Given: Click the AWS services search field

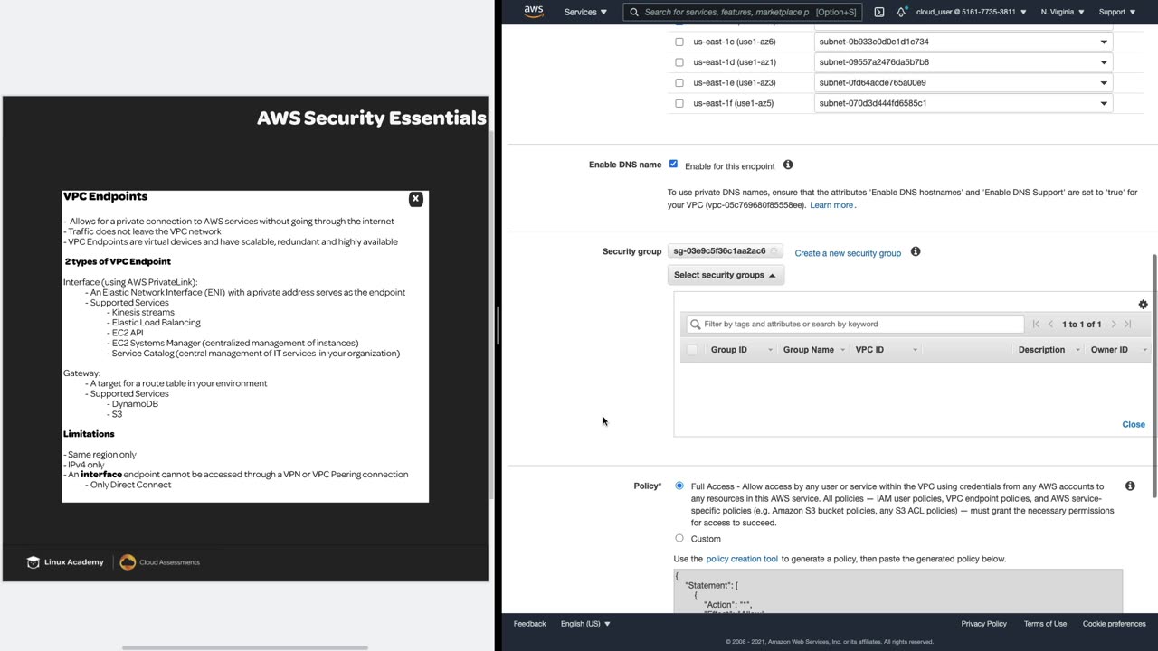Looking at the screenshot, I should click(x=743, y=13).
